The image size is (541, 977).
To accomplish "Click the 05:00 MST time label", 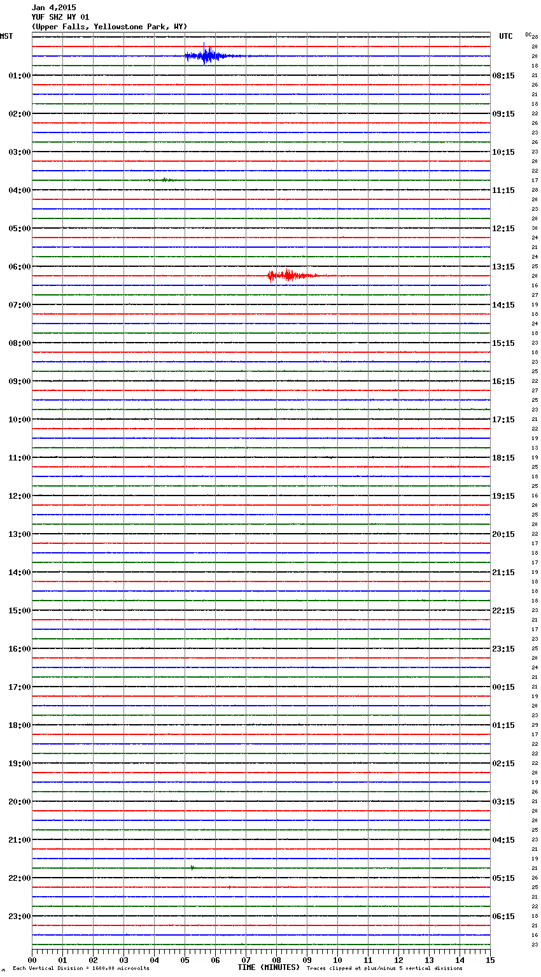I will coord(20,229).
